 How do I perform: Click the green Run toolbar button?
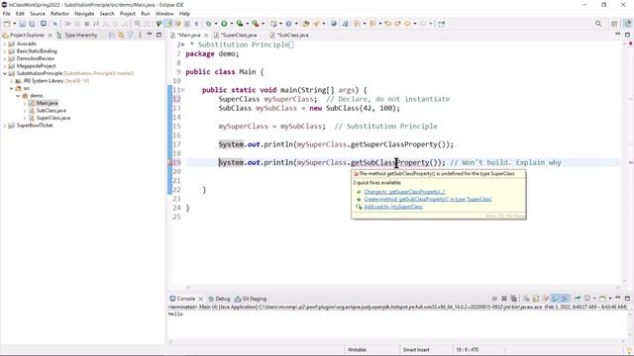[x=224, y=24]
